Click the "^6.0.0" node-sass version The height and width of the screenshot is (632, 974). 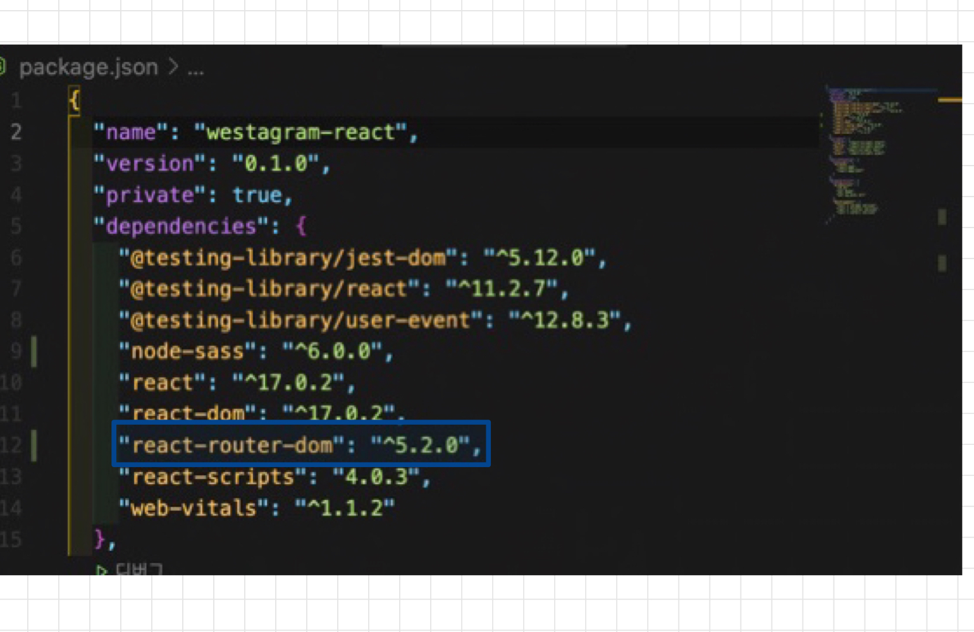point(332,351)
